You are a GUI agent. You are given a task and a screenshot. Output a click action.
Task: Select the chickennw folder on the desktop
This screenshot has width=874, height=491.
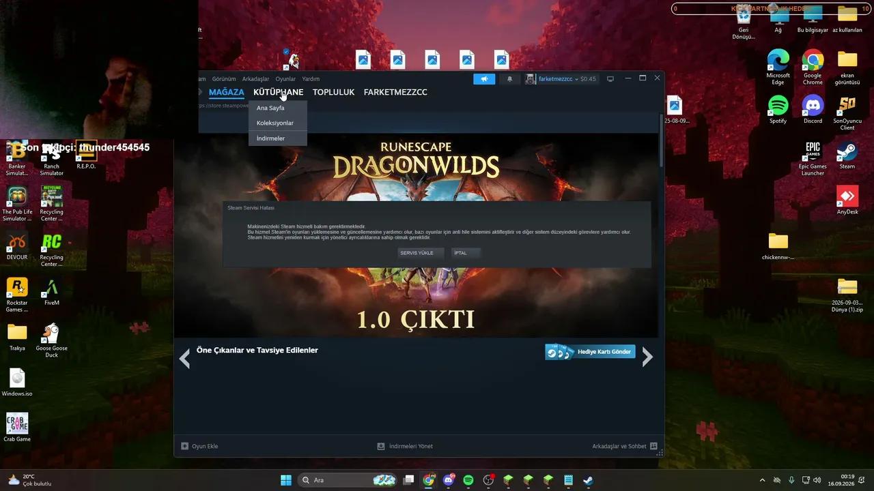point(778,246)
